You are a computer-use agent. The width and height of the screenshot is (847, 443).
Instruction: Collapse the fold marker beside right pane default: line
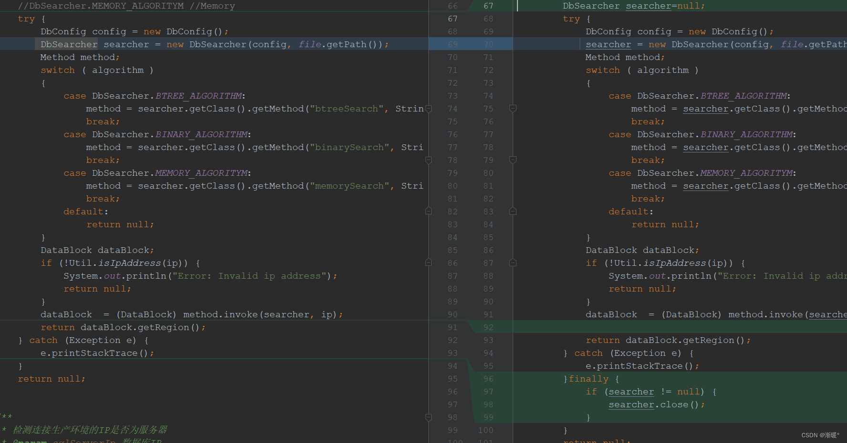(x=513, y=211)
